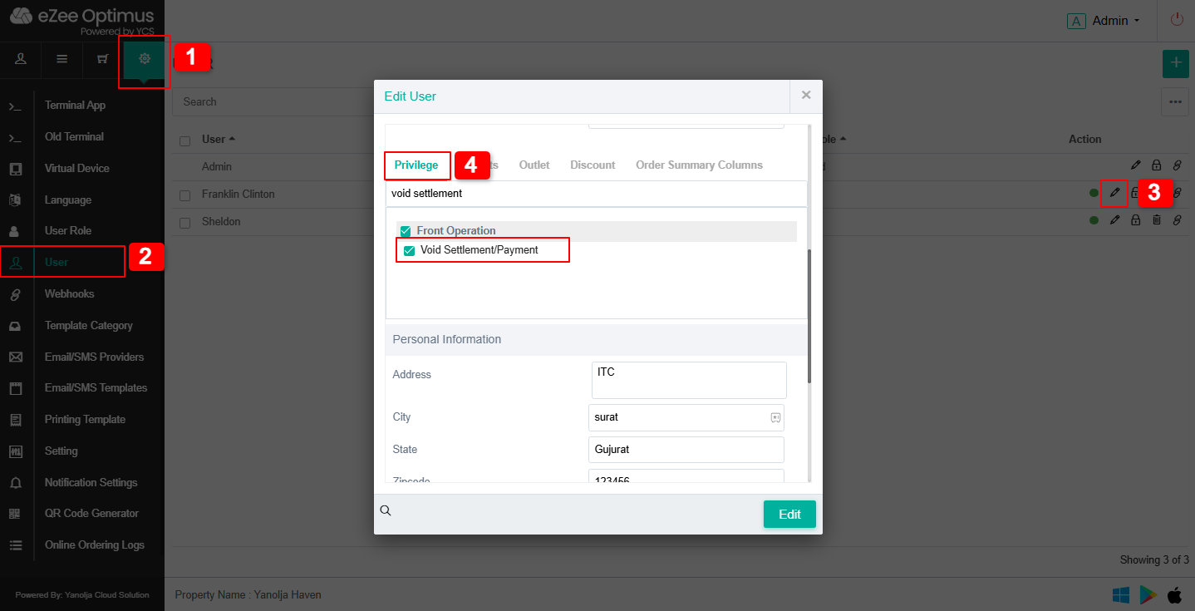Open the shopping cart tab in sidebar
The width and height of the screenshot is (1195, 611).
click(103, 59)
